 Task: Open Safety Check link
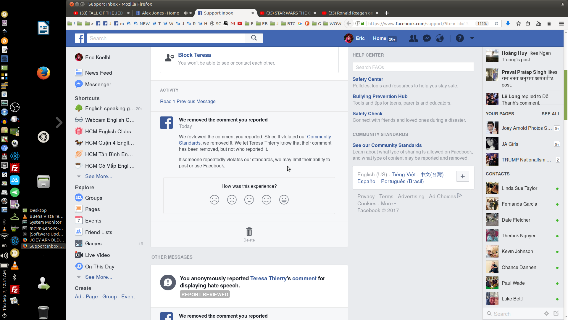pos(367,114)
